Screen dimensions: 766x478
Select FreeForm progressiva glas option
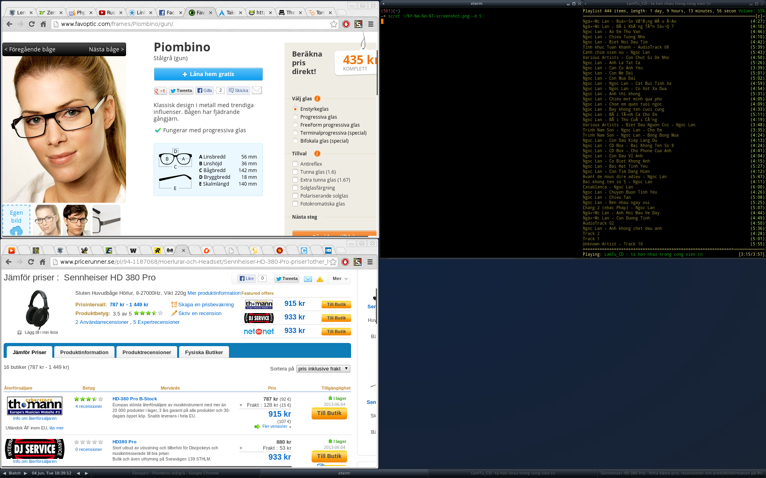point(295,125)
